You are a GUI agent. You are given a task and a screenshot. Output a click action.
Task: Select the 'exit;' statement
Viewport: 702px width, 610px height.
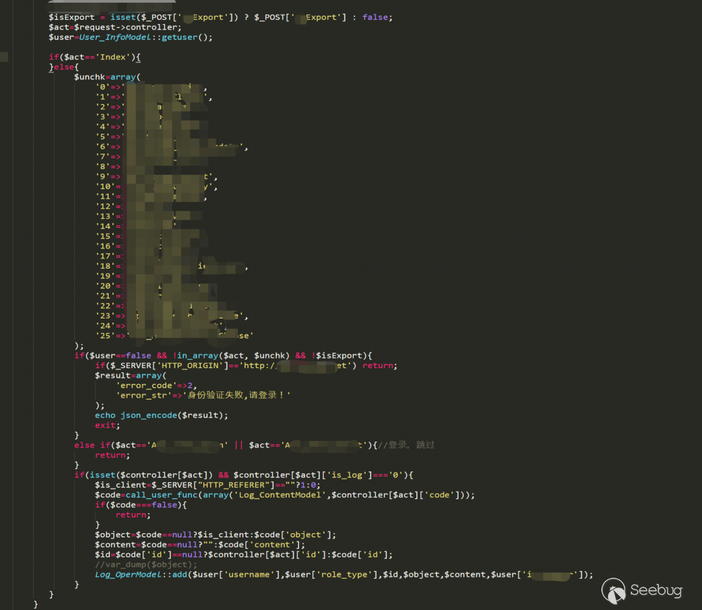click(x=107, y=425)
